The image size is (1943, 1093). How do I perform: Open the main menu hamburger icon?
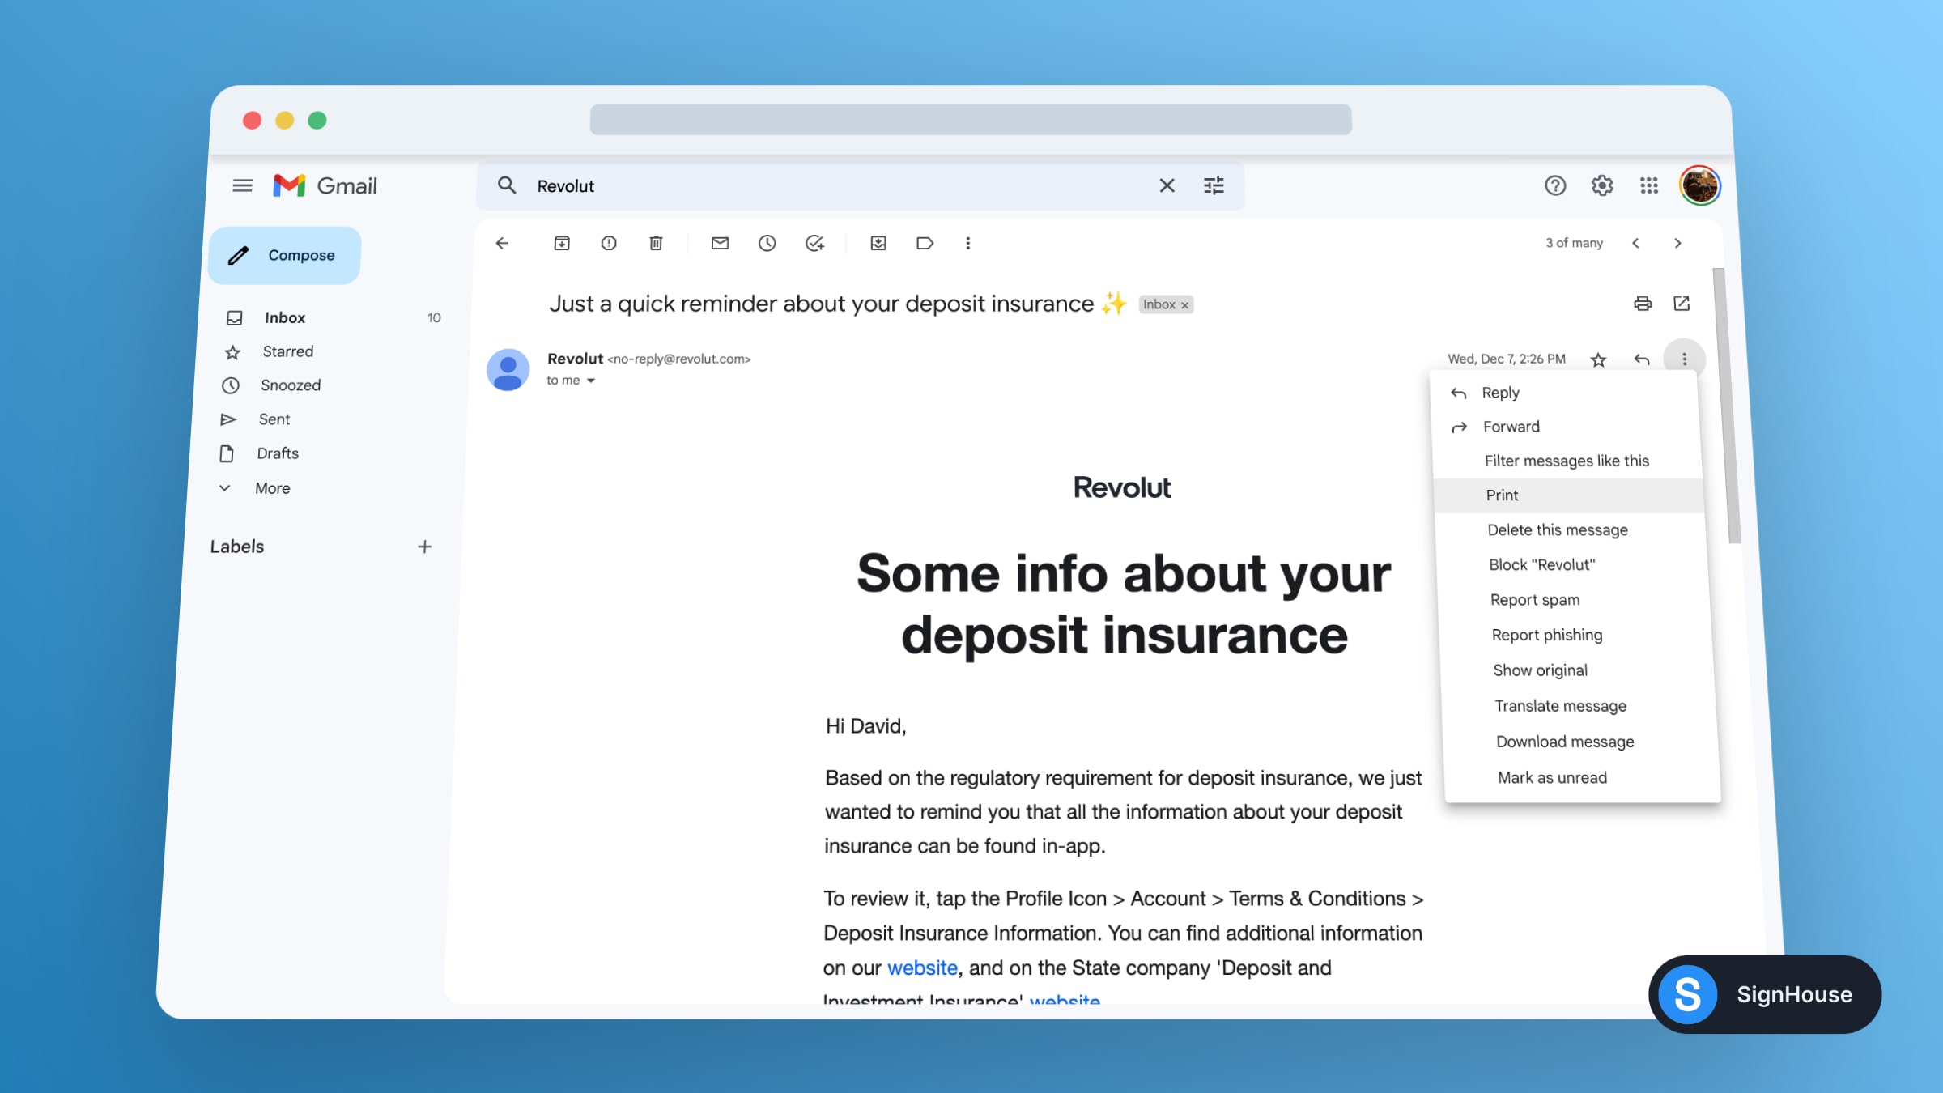(242, 185)
